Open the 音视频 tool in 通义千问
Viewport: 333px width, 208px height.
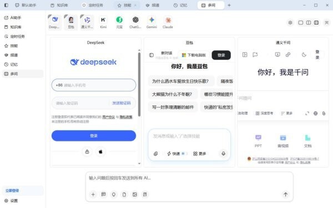click(x=283, y=141)
